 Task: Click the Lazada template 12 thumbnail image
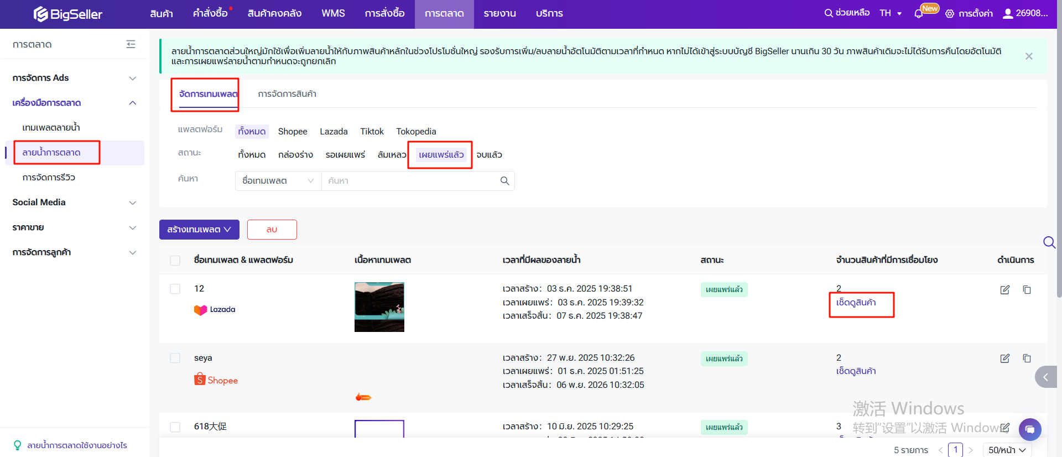click(x=379, y=307)
